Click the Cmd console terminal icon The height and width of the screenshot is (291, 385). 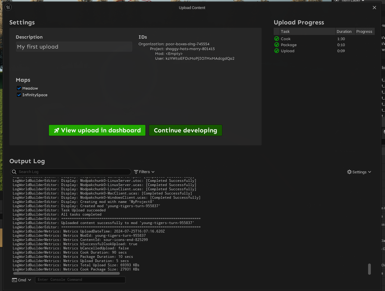[x=14, y=280]
